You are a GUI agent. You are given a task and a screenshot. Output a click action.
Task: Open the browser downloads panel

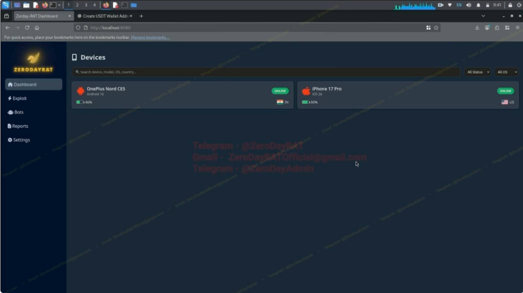[x=477, y=28]
